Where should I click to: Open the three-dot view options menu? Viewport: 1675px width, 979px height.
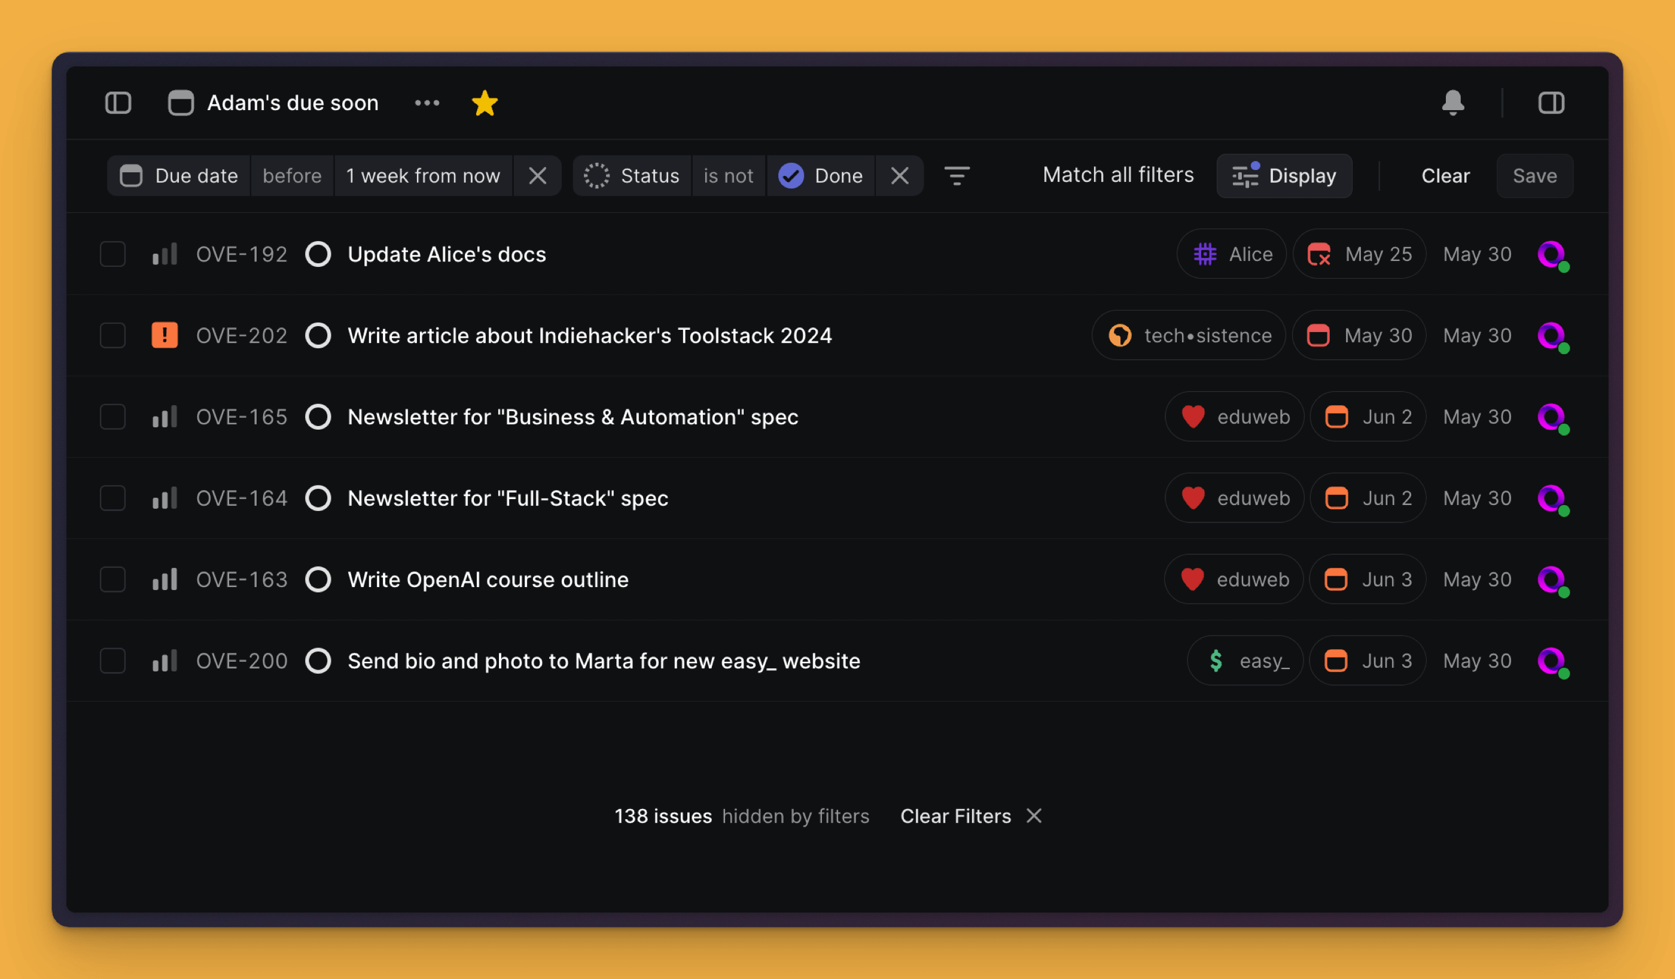click(427, 103)
